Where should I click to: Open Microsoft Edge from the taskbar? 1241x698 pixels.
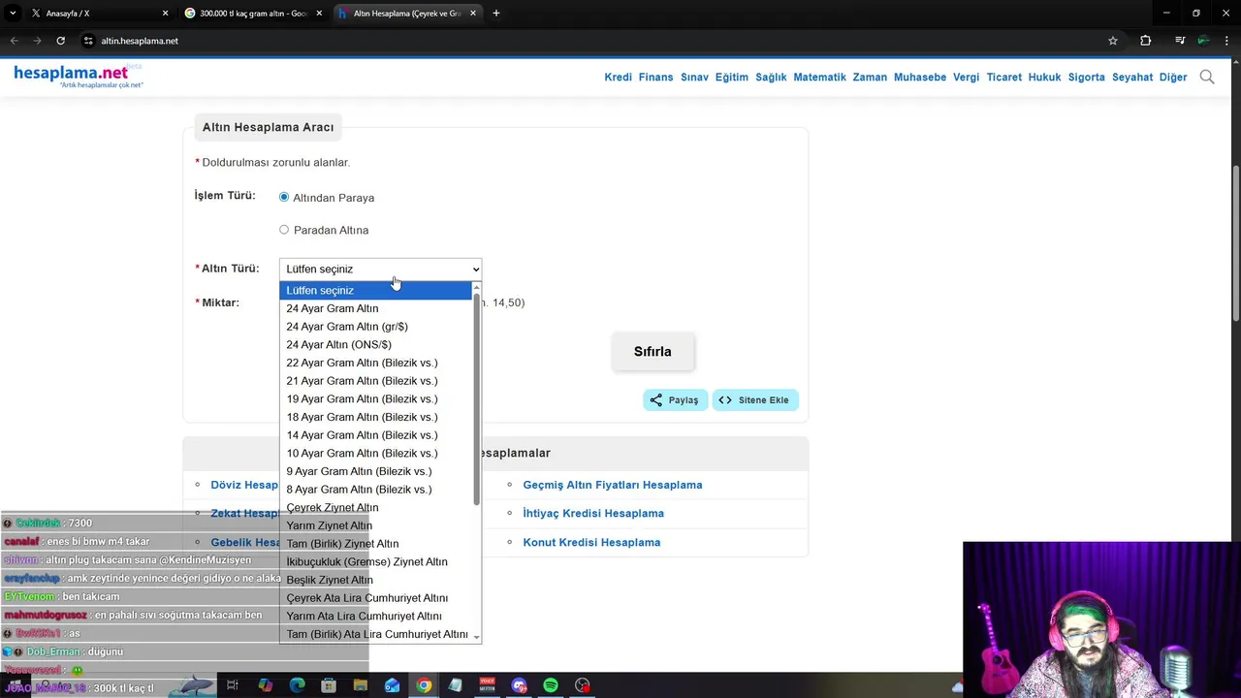point(297,685)
